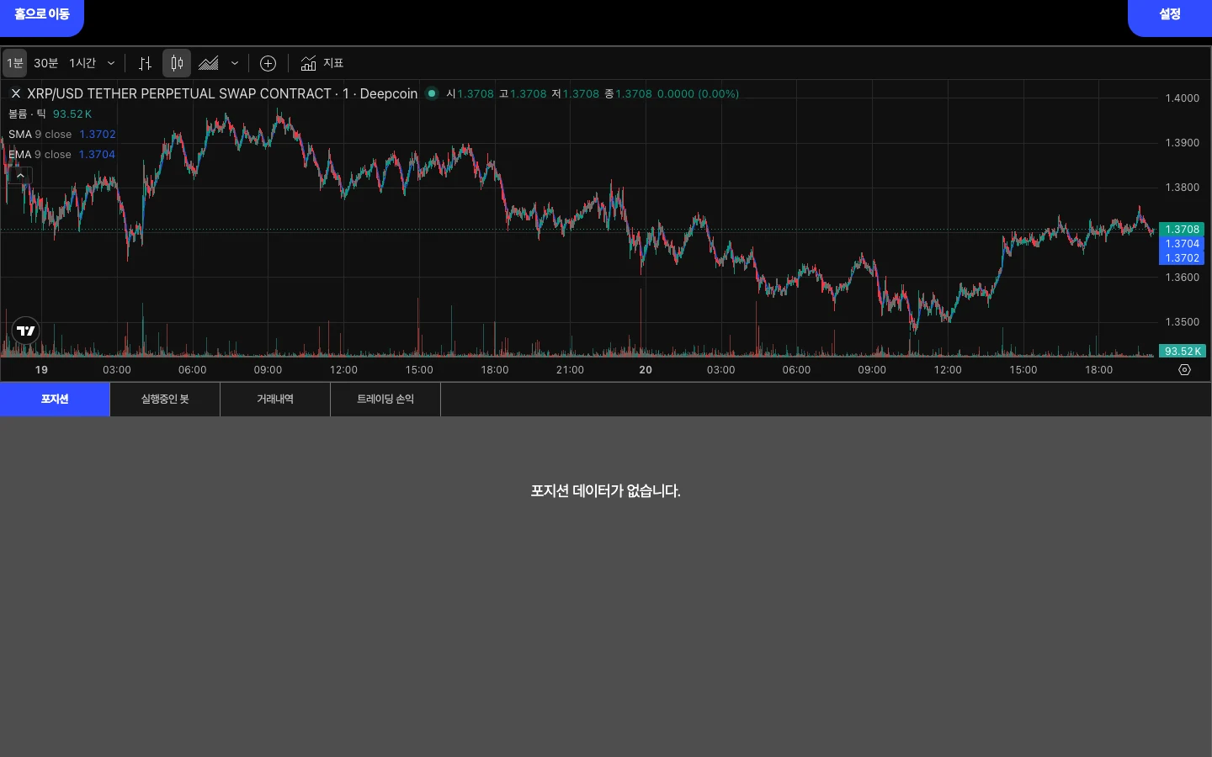1212x757 pixels.
Task: Switch to the 30분 interval
Action: coord(46,63)
